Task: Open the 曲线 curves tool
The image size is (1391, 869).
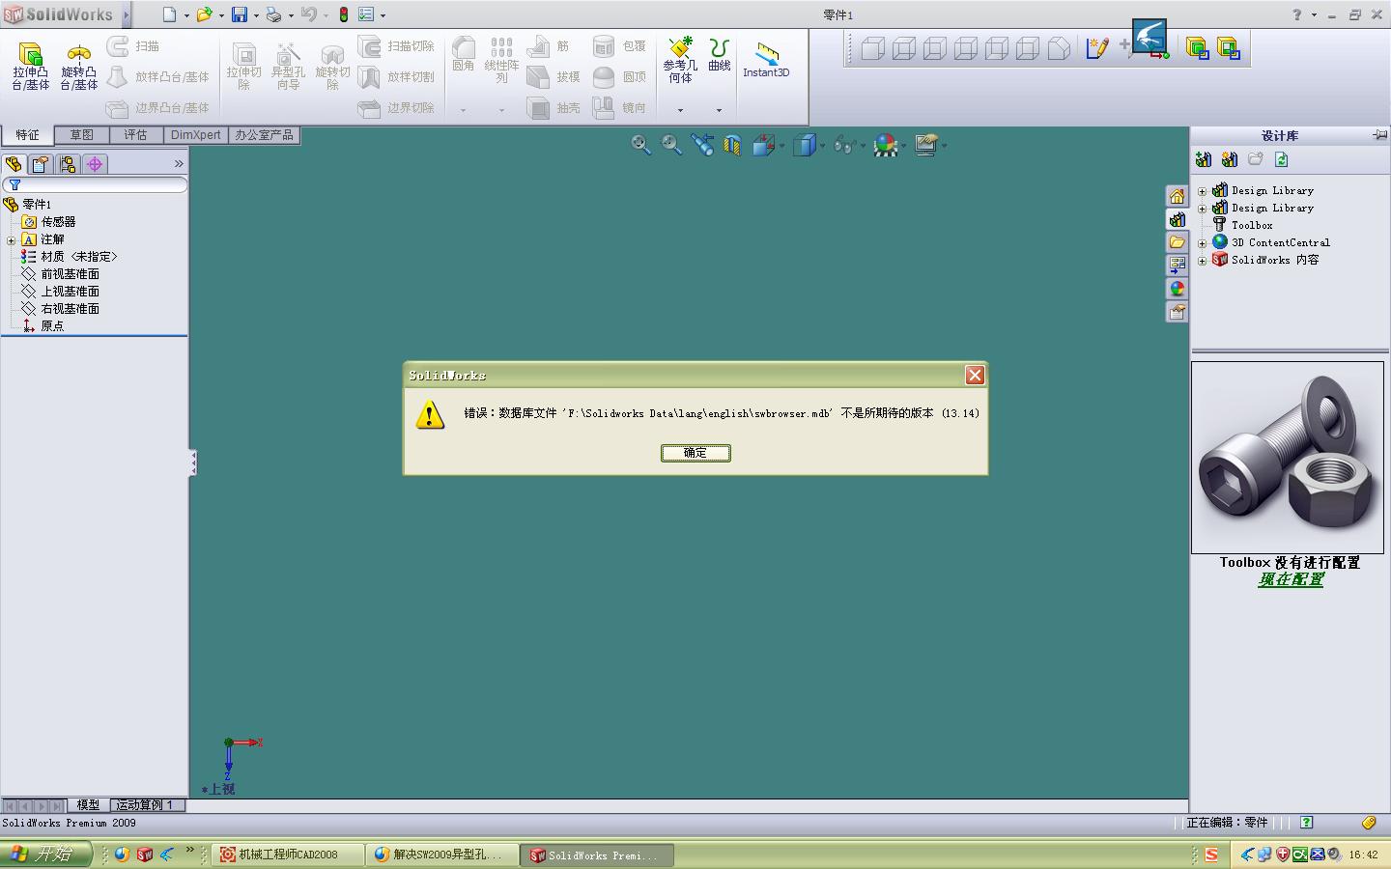Action: click(x=719, y=55)
